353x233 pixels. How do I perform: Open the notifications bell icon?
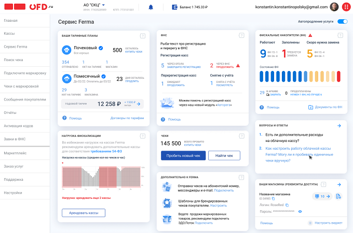(151, 7)
